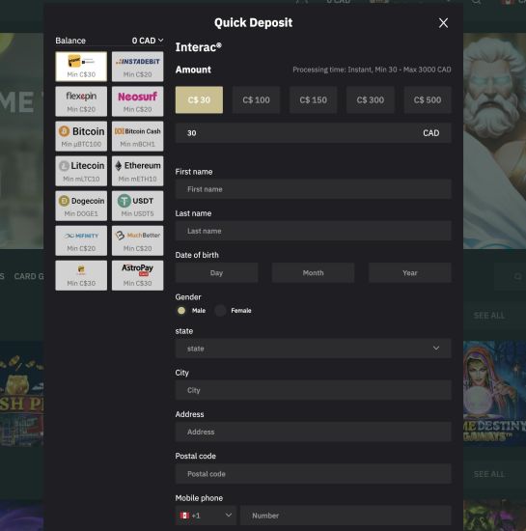
Task: Click the Interac® heading
Action: [199, 47]
